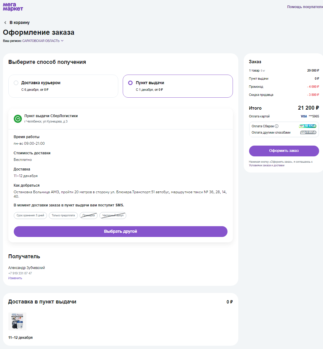
Task: Go back via В корзину link
Action: click(19, 23)
